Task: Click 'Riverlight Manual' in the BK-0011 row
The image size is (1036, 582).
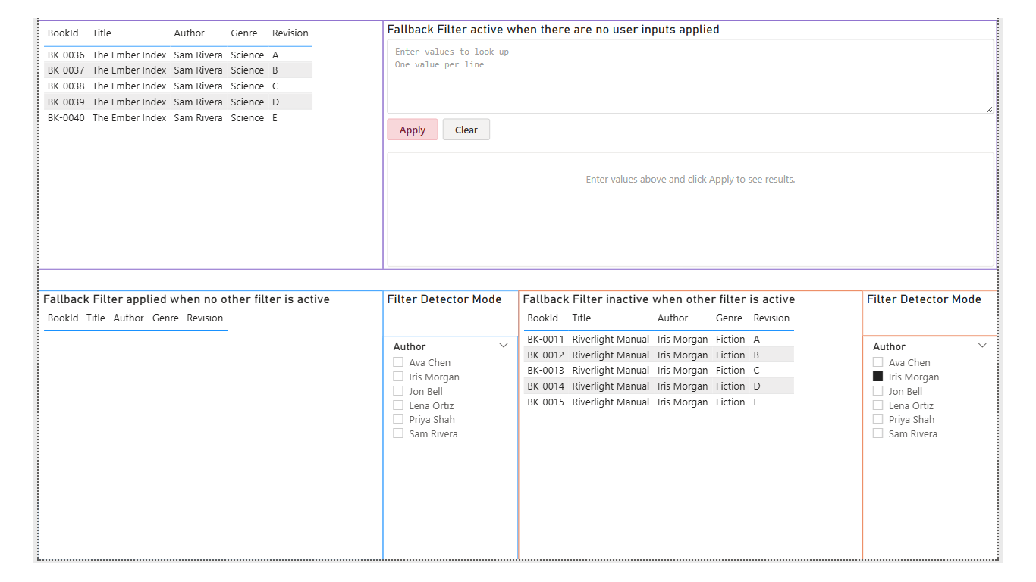Action: click(x=611, y=339)
